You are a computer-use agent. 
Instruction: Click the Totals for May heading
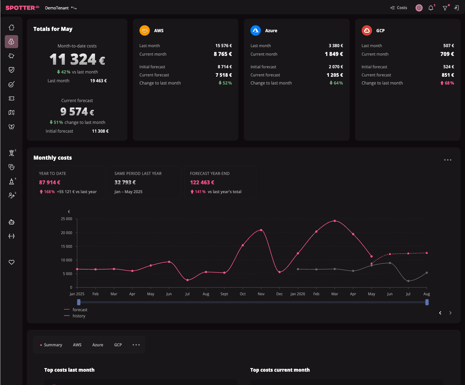point(53,29)
